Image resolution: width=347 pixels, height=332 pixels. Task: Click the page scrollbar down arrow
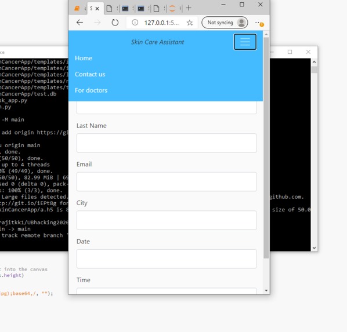tap(266, 290)
